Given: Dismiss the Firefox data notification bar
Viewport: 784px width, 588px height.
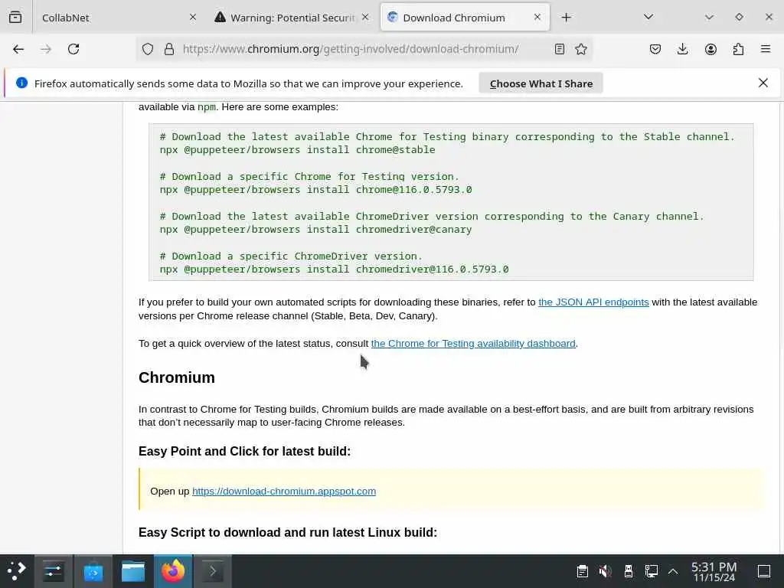Looking at the screenshot, I should point(763,83).
